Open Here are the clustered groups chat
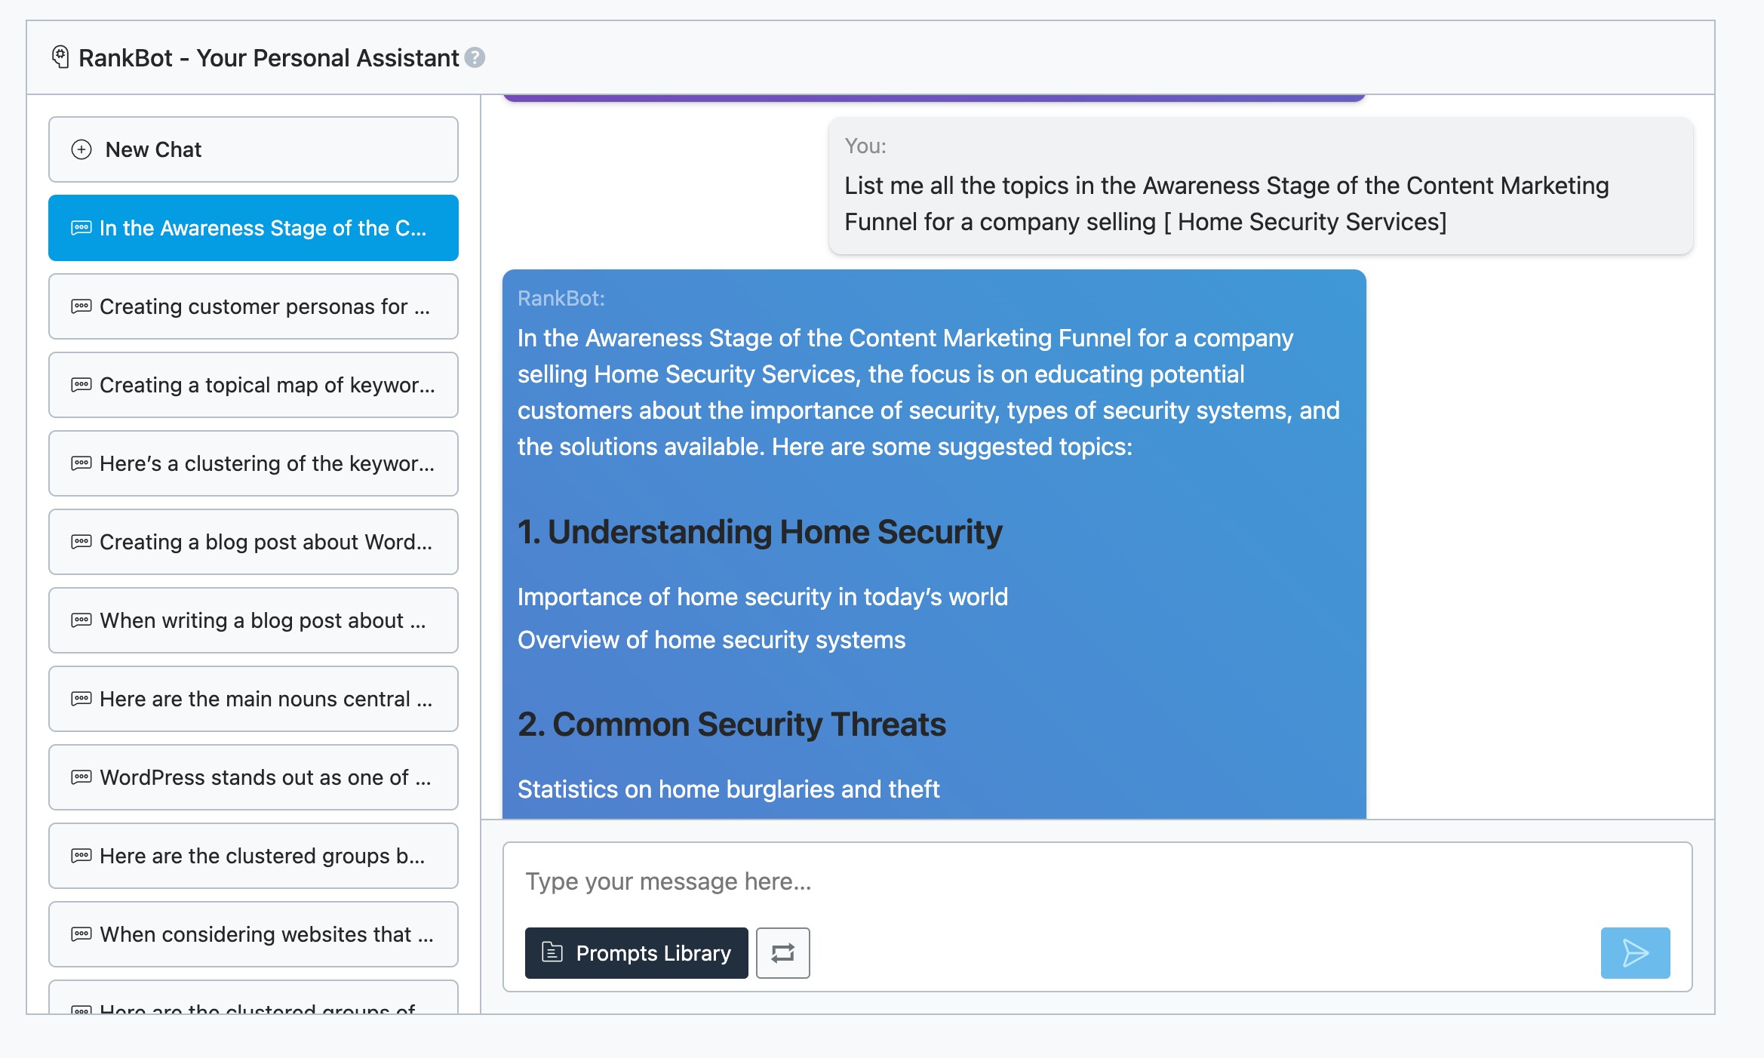This screenshot has height=1058, width=1764. [x=253, y=856]
